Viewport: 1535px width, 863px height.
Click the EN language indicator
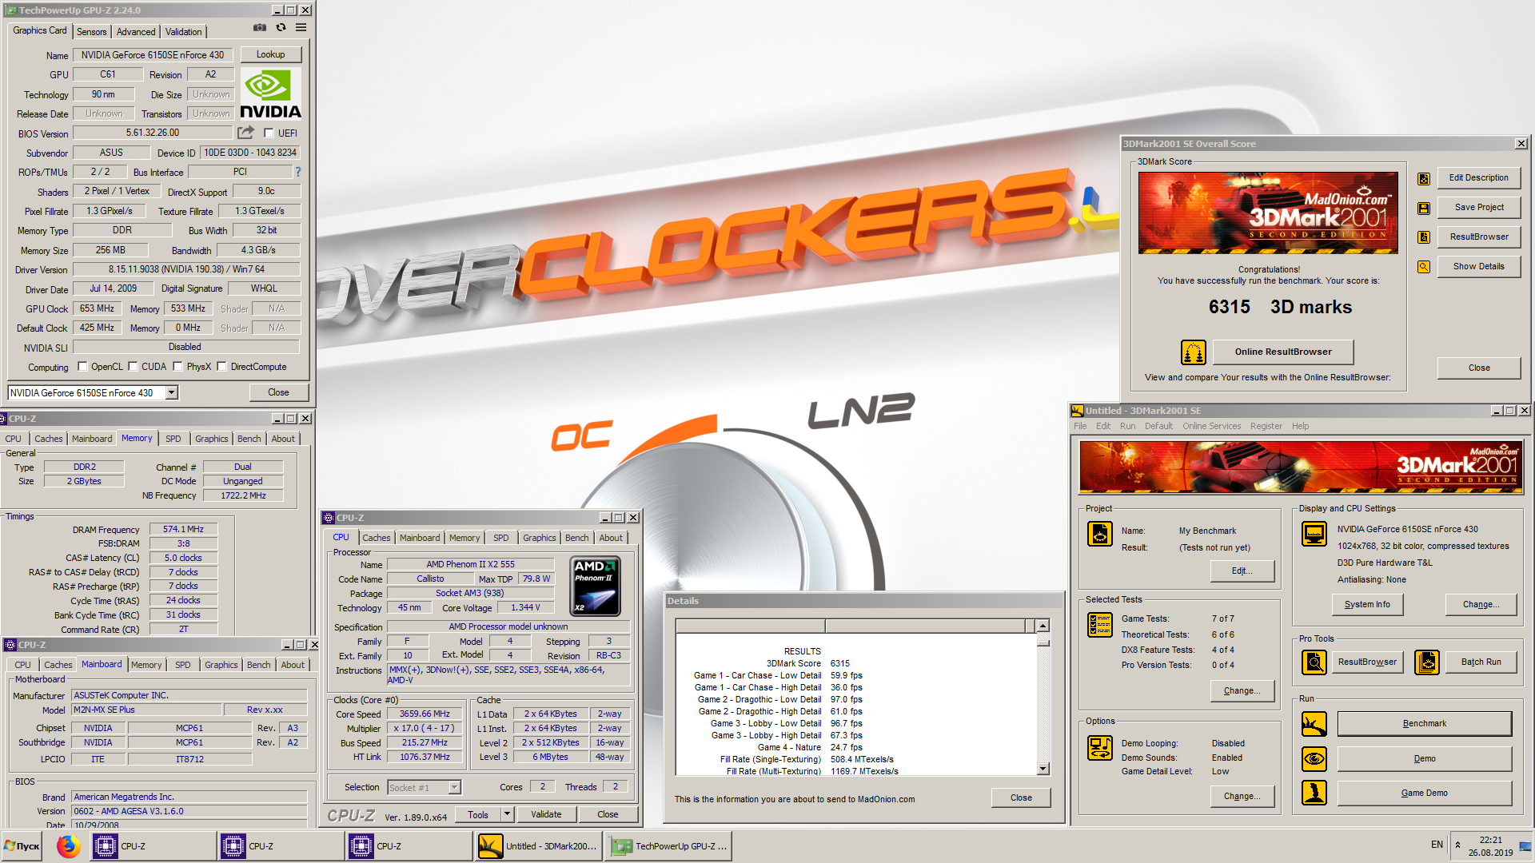1437,845
